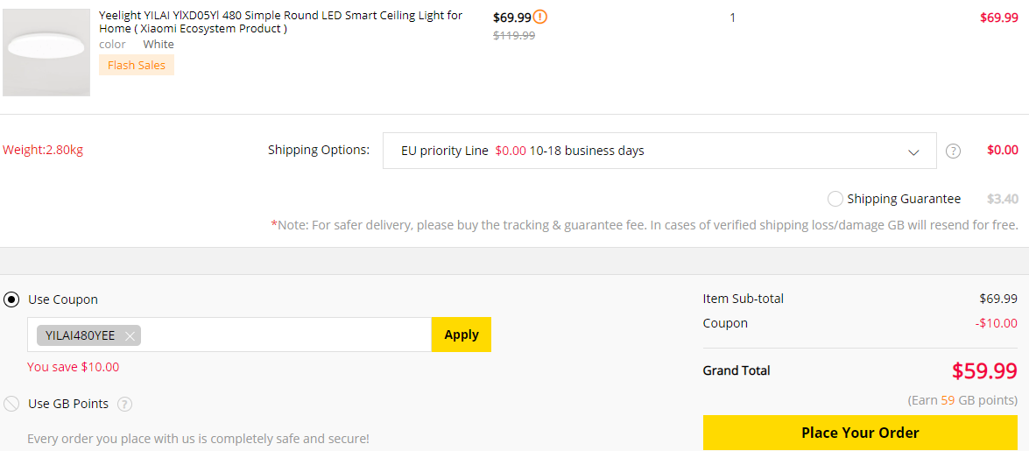Screen dimensions: 1029x451
Task: Select the Use Coupon radio button
Action: (11, 300)
